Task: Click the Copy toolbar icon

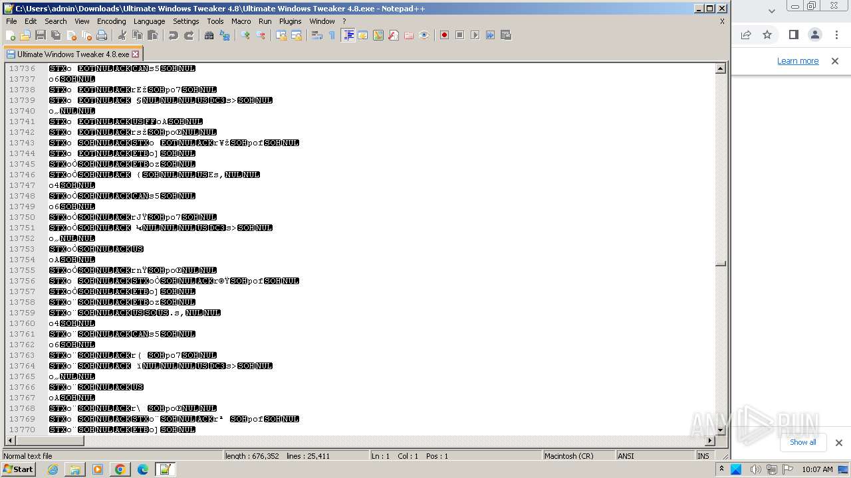Action: [x=138, y=35]
